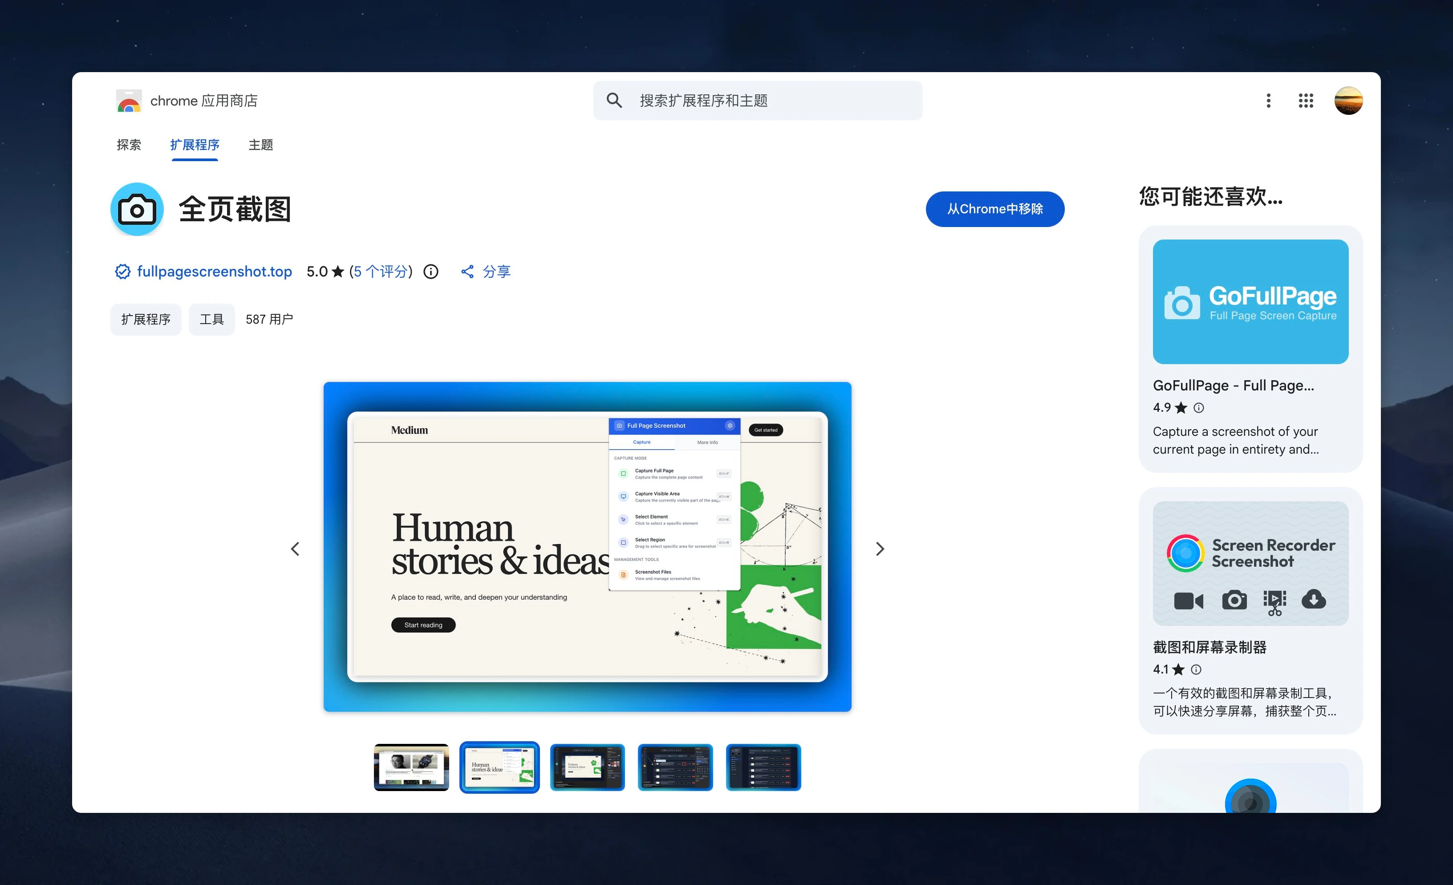This screenshot has width=1453, height=885.
Task: Click the search magnifier icon
Action: (x=614, y=100)
